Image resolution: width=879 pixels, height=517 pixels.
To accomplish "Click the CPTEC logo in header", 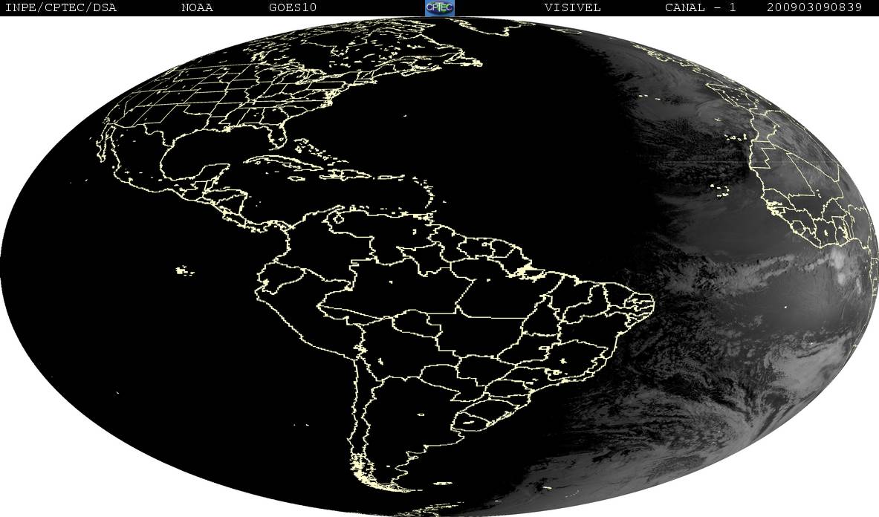I will (440, 7).
